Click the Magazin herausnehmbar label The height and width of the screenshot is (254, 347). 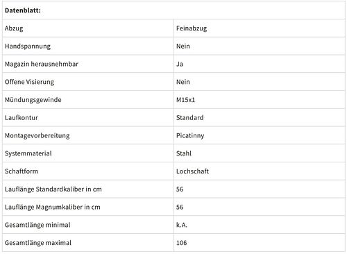point(42,64)
